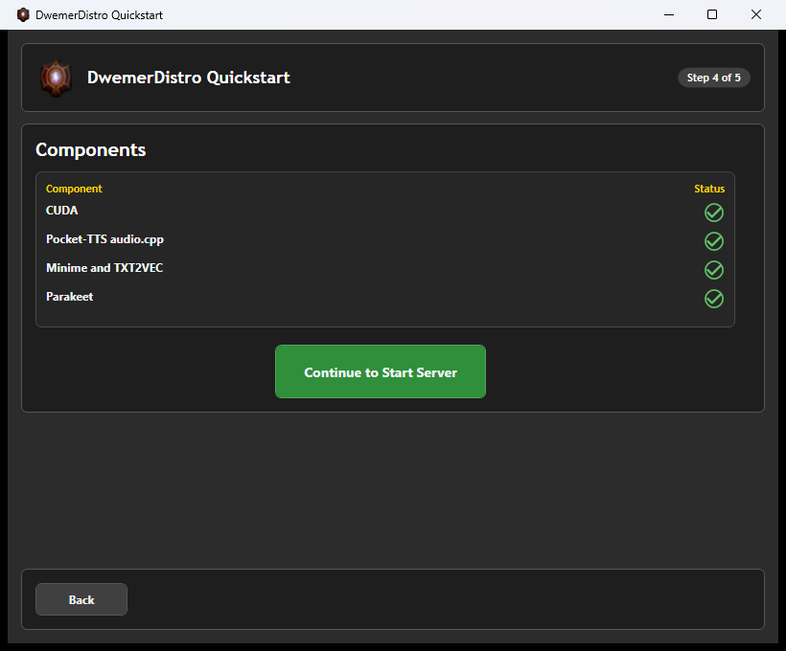Select the Pocket-TTS audio.cpp component text
The width and height of the screenshot is (786, 651).
point(104,239)
